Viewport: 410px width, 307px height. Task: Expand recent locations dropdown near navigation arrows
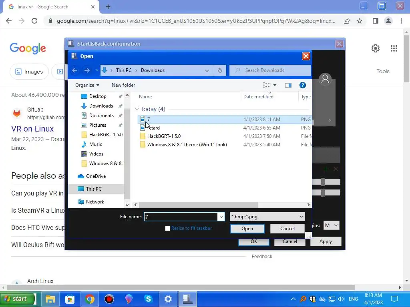click(97, 70)
